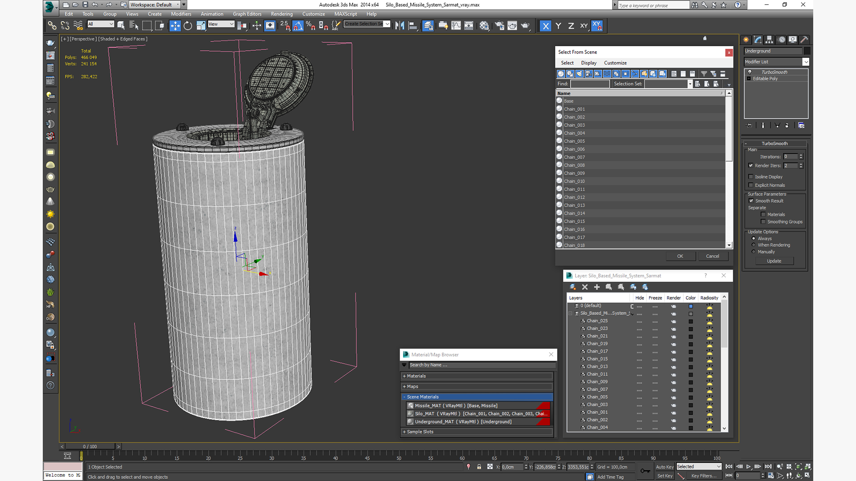Click Create New Layer icon in Layer dialog
This screenshot has width=856, height=481.
pos(573,287)
